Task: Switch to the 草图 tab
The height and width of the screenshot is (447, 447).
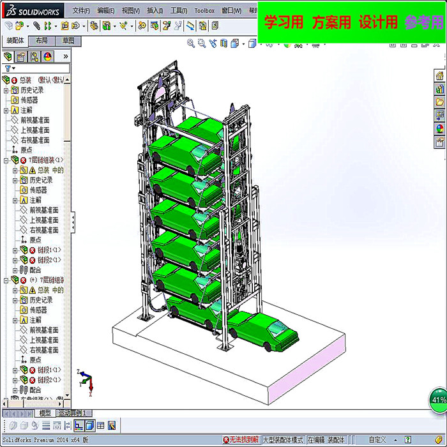Action: pos(68,41)
